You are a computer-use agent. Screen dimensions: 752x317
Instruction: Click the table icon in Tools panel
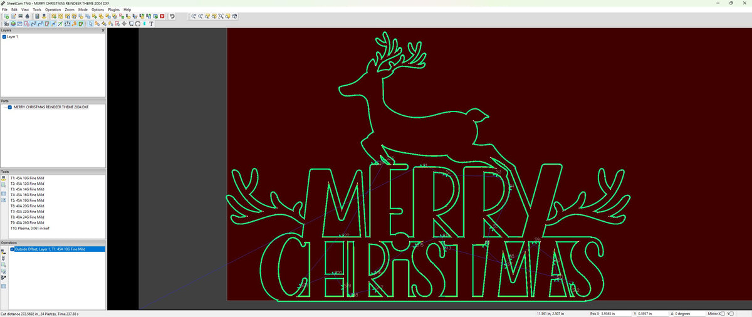click(3, 194)
